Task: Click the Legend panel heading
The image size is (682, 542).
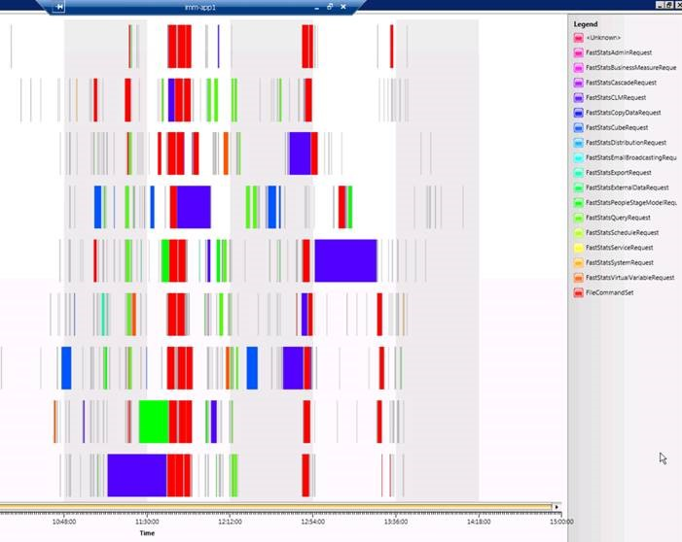Action: tap(586, 24)
